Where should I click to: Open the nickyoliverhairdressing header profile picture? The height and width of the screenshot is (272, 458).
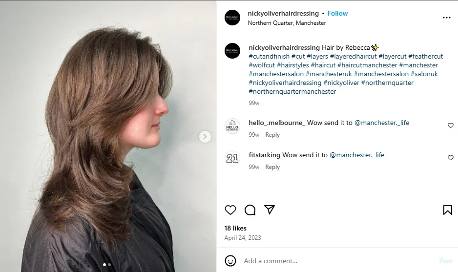[232, 18]
